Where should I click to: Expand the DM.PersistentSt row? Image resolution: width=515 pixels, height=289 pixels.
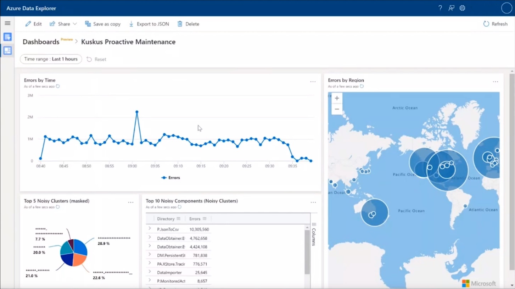click(150, 255)
